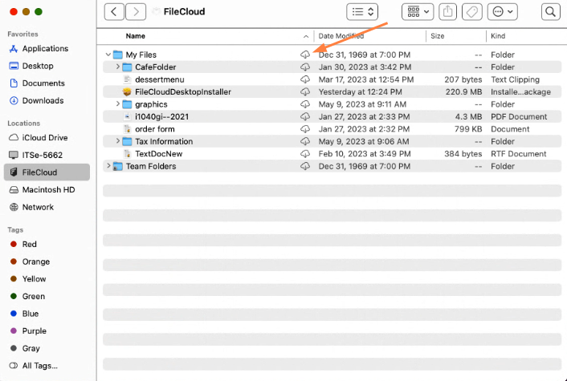Open the Search magnifier in toolbar

550,12
